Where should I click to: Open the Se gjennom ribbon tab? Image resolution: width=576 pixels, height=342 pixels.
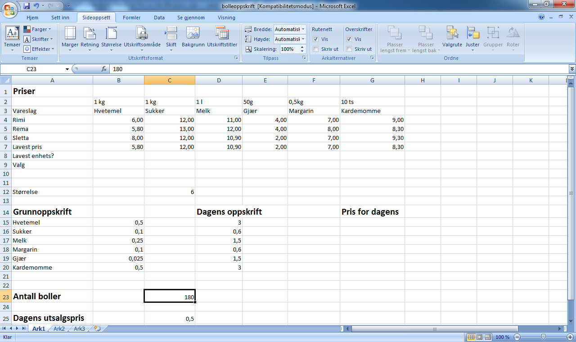point(191,18)
